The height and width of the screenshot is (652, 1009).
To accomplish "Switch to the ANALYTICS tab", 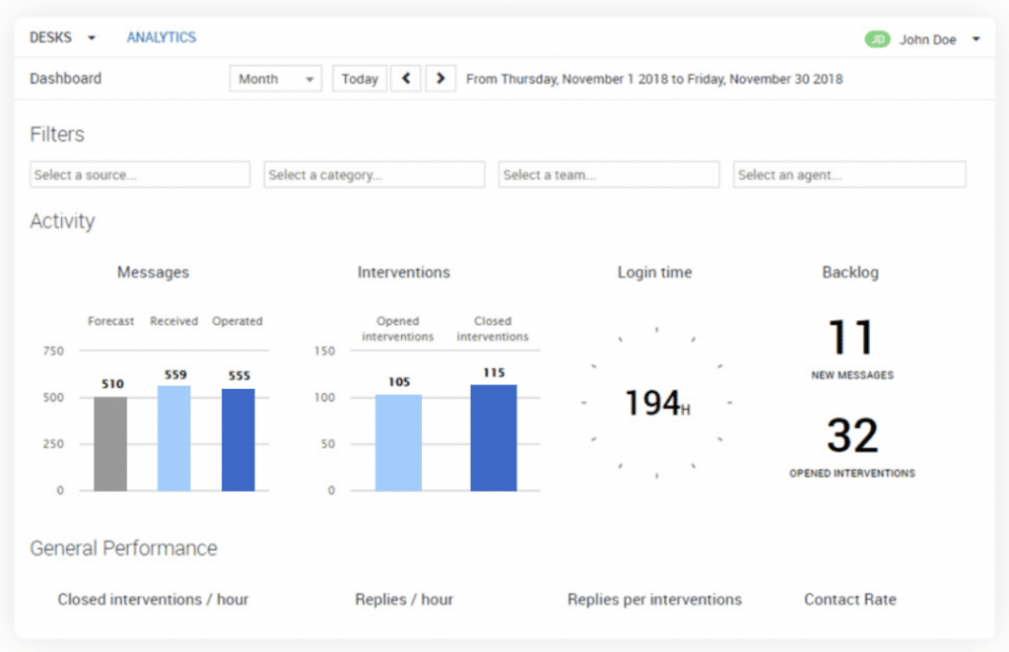I will 161,37.
